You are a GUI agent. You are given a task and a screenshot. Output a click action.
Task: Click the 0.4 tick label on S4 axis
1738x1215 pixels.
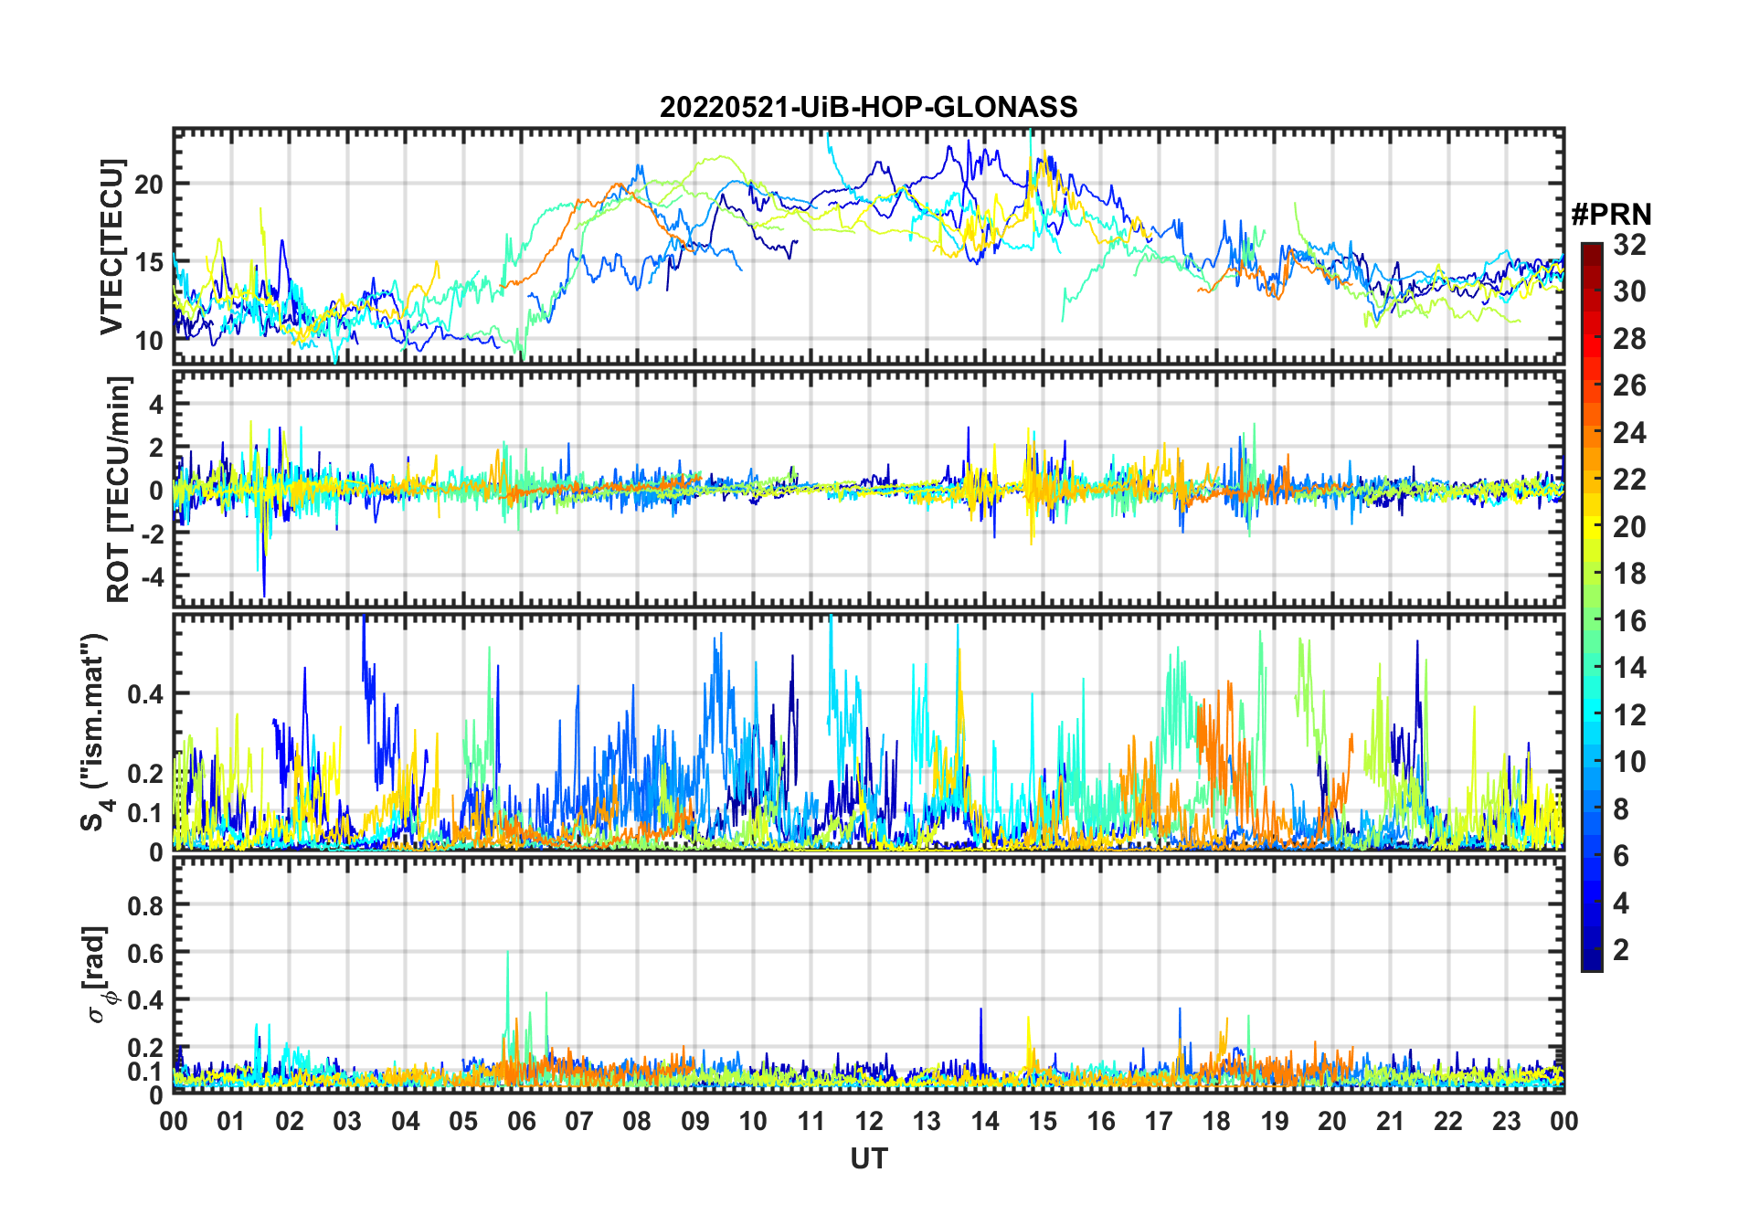[x=145, y=693]
